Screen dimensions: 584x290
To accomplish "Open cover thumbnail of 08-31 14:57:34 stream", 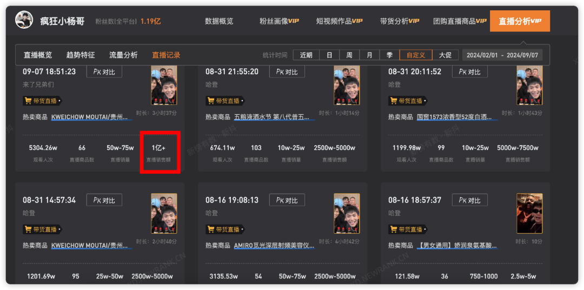I will pos(164,214).
